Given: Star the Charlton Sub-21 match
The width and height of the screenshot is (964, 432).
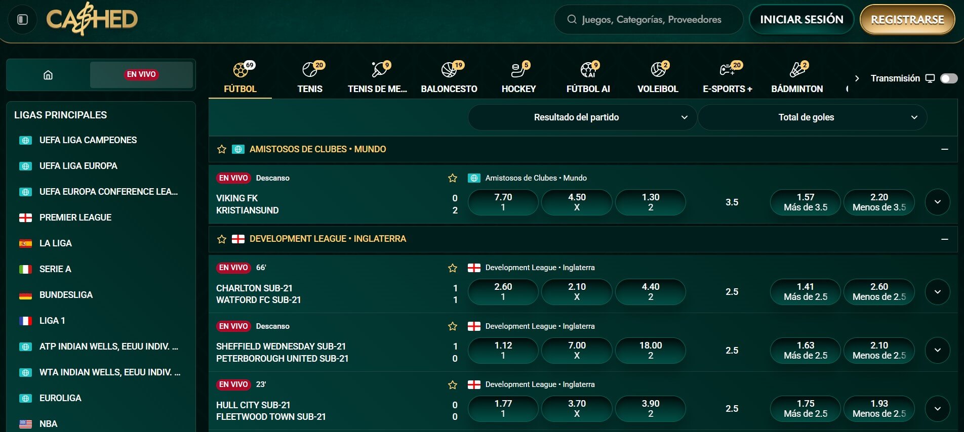Looking at the screenshot, I should pyautogui.click(x=453, y=268).
